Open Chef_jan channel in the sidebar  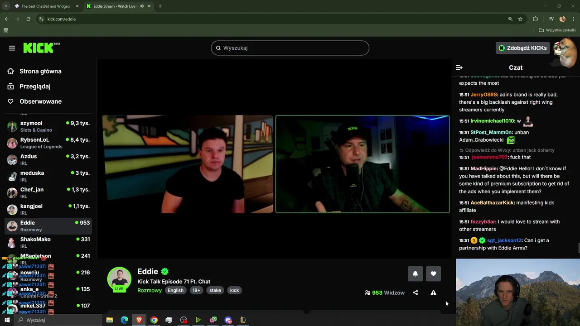pos(48,193)
